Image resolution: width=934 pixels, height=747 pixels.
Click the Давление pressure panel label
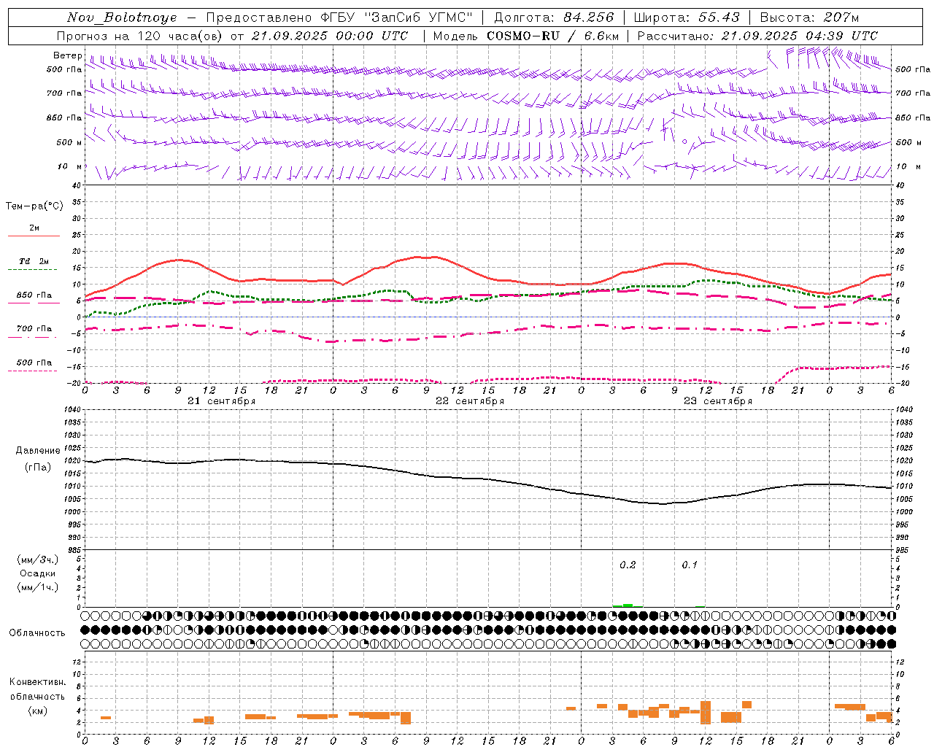coord(38,451)
